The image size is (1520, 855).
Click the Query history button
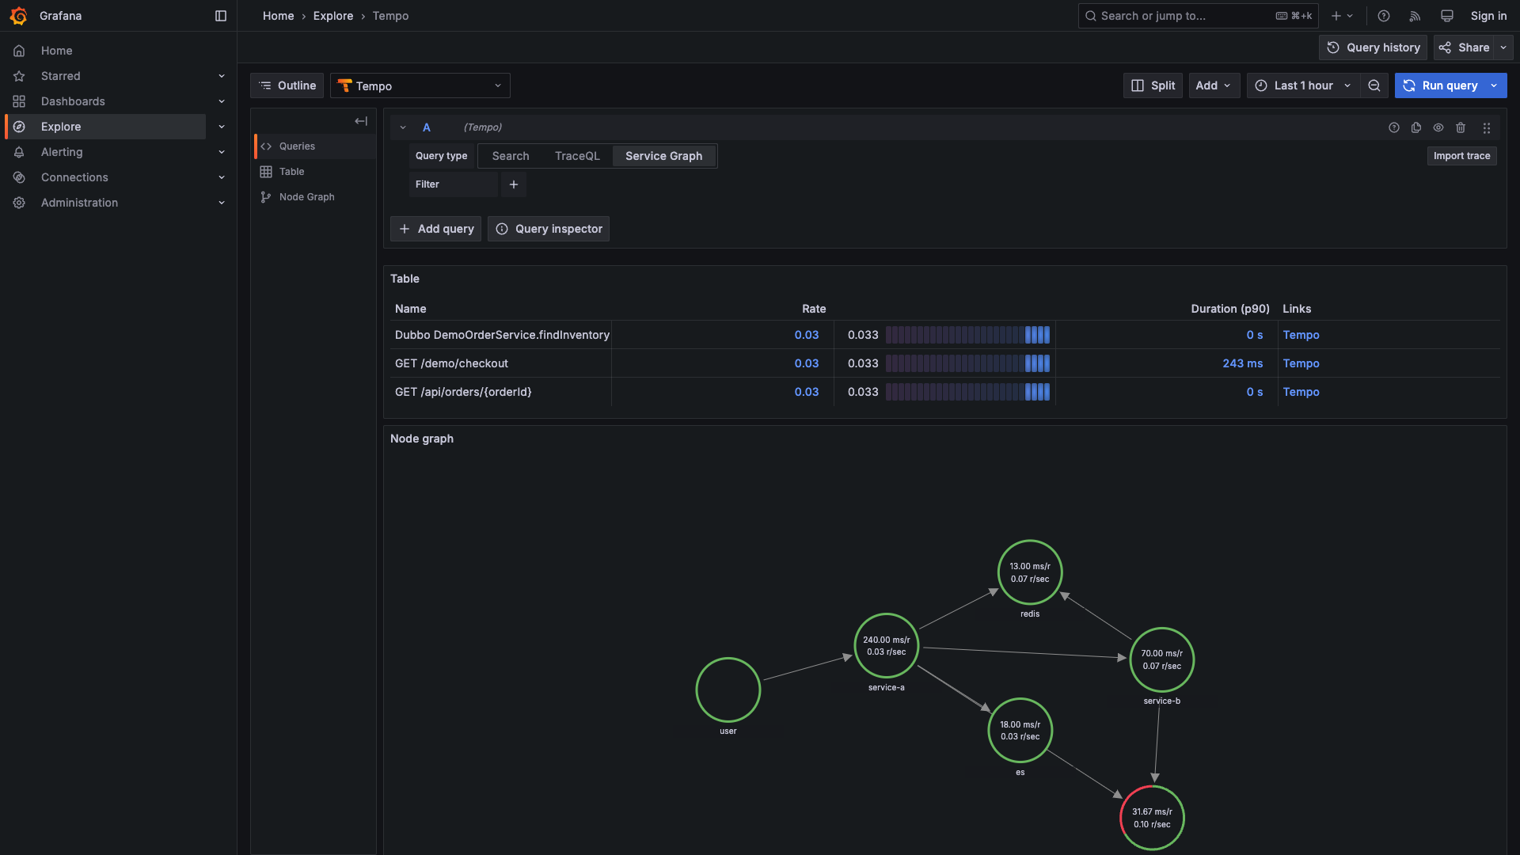(x=1373, y=47)
